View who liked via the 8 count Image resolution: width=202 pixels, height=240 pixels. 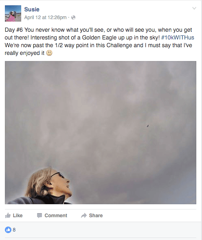(14, 230)
